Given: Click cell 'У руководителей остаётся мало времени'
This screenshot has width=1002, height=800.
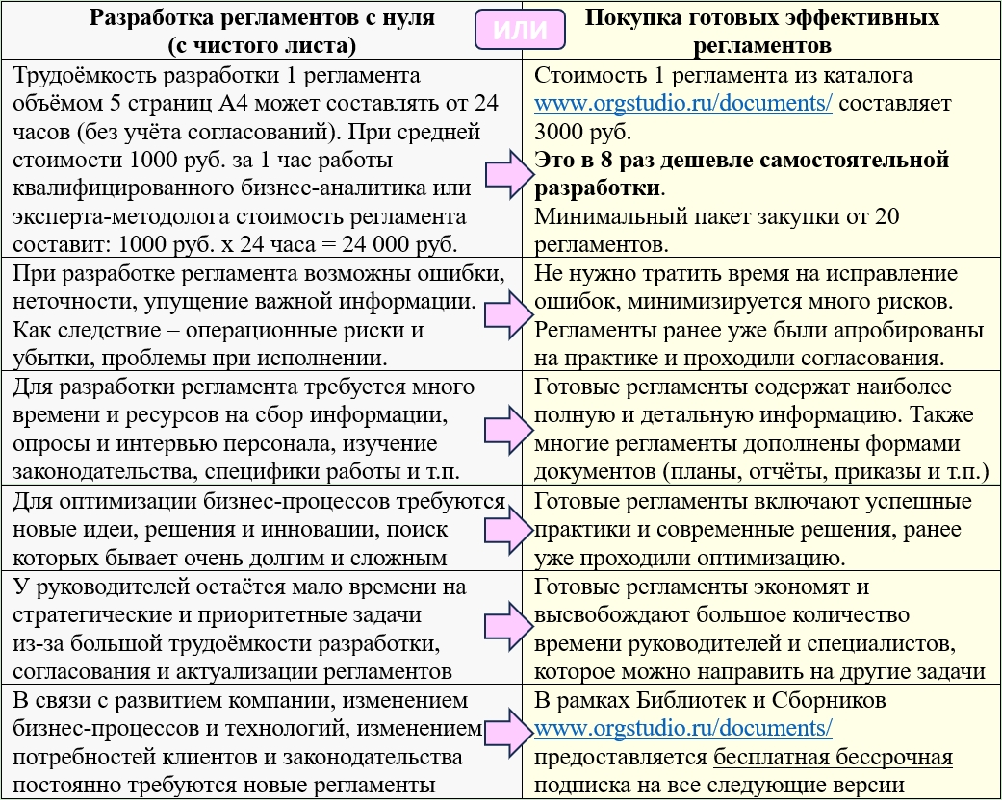Looking at the screenshot, I should click(262, 628).
